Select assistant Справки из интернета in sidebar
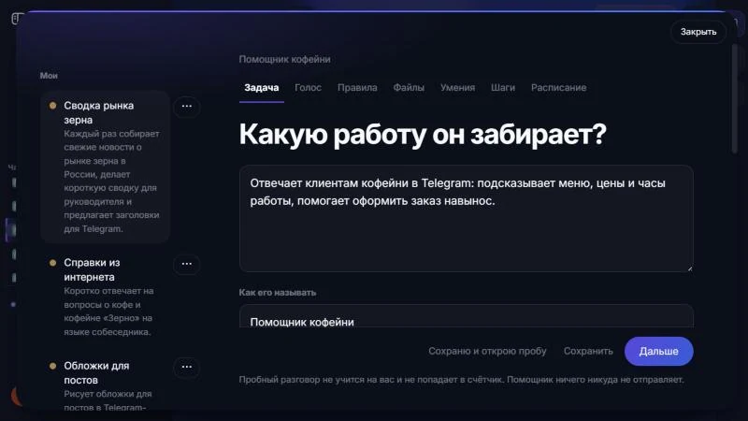The height and width of the screenshot is (421, 748). point(106,297)
